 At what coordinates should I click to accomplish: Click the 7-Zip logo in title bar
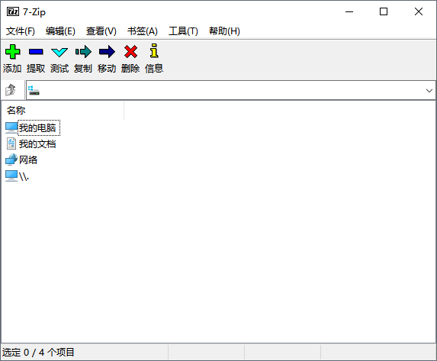[13, 11]
